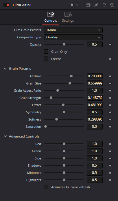Click the Grain Strength value field
Image resolution: width=118 pixels, height=201 pixels.
pyautogui.click(x=95, y=98)
